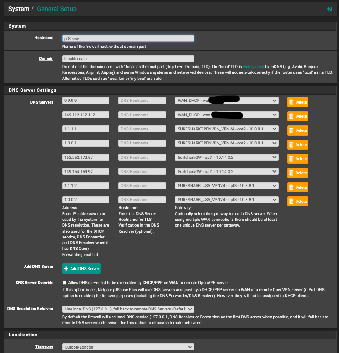This screenshot has height=353, width=339.
Task: Open DNS Resolution Behavior dropdown
Action: click(128, 309)
